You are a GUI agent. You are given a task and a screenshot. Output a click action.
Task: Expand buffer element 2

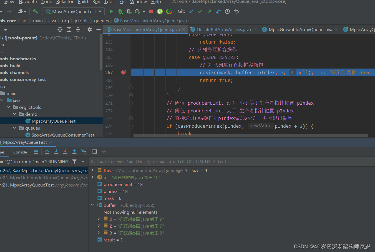point(99,226)
